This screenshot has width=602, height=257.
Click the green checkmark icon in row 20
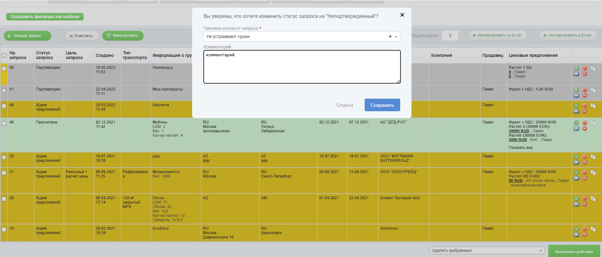pos(576,199)
